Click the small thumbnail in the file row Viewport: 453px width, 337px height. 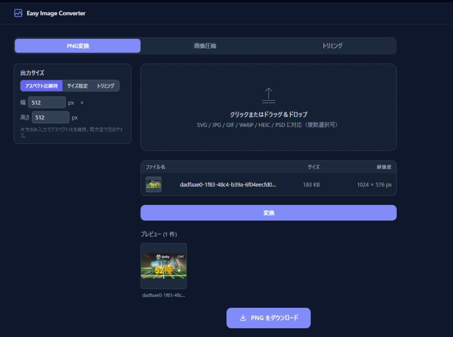(154, 185)
